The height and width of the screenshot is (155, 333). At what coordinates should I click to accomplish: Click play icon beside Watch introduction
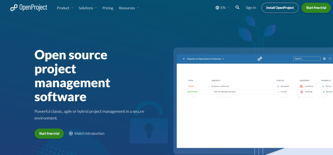71,134
